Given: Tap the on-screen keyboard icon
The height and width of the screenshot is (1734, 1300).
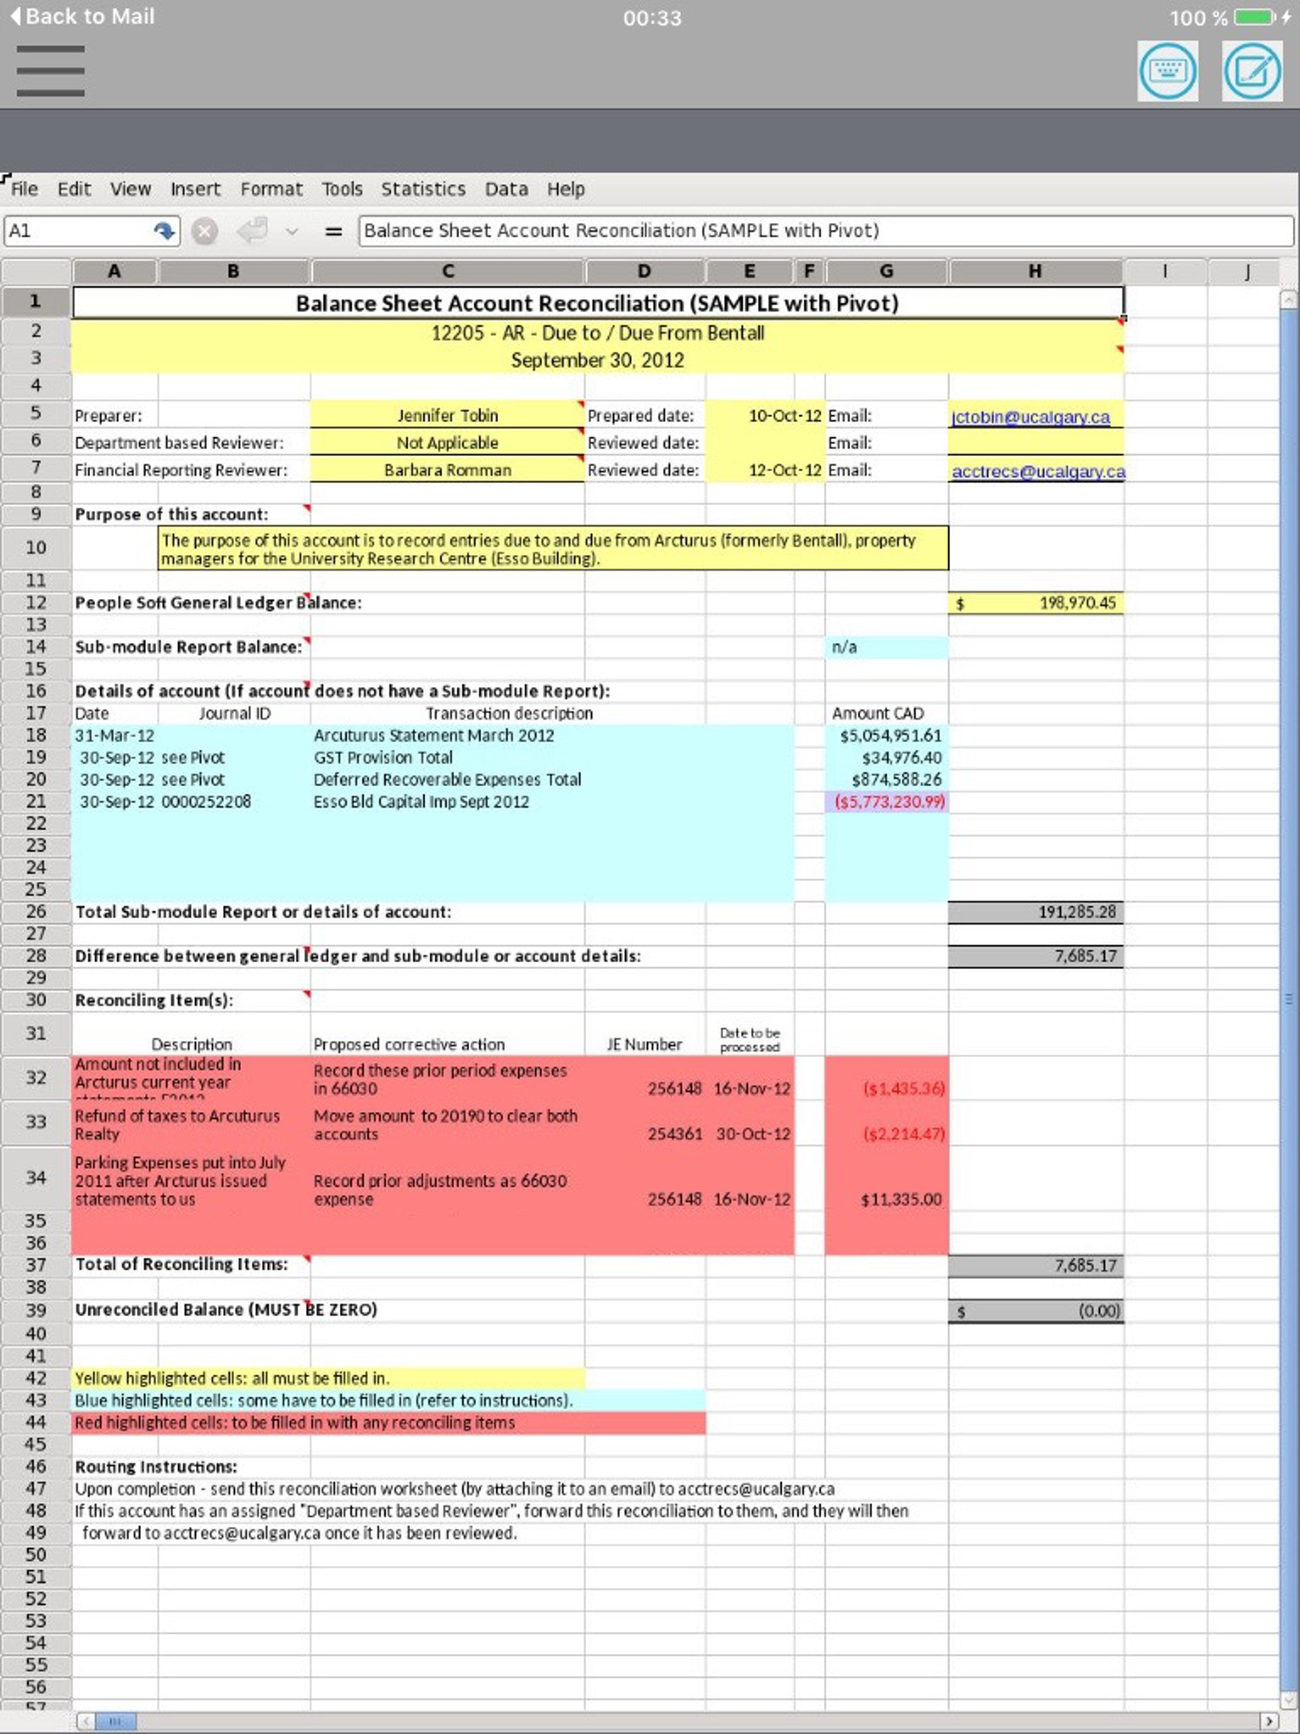Looking at the screenshot, I should point(1167,71).
